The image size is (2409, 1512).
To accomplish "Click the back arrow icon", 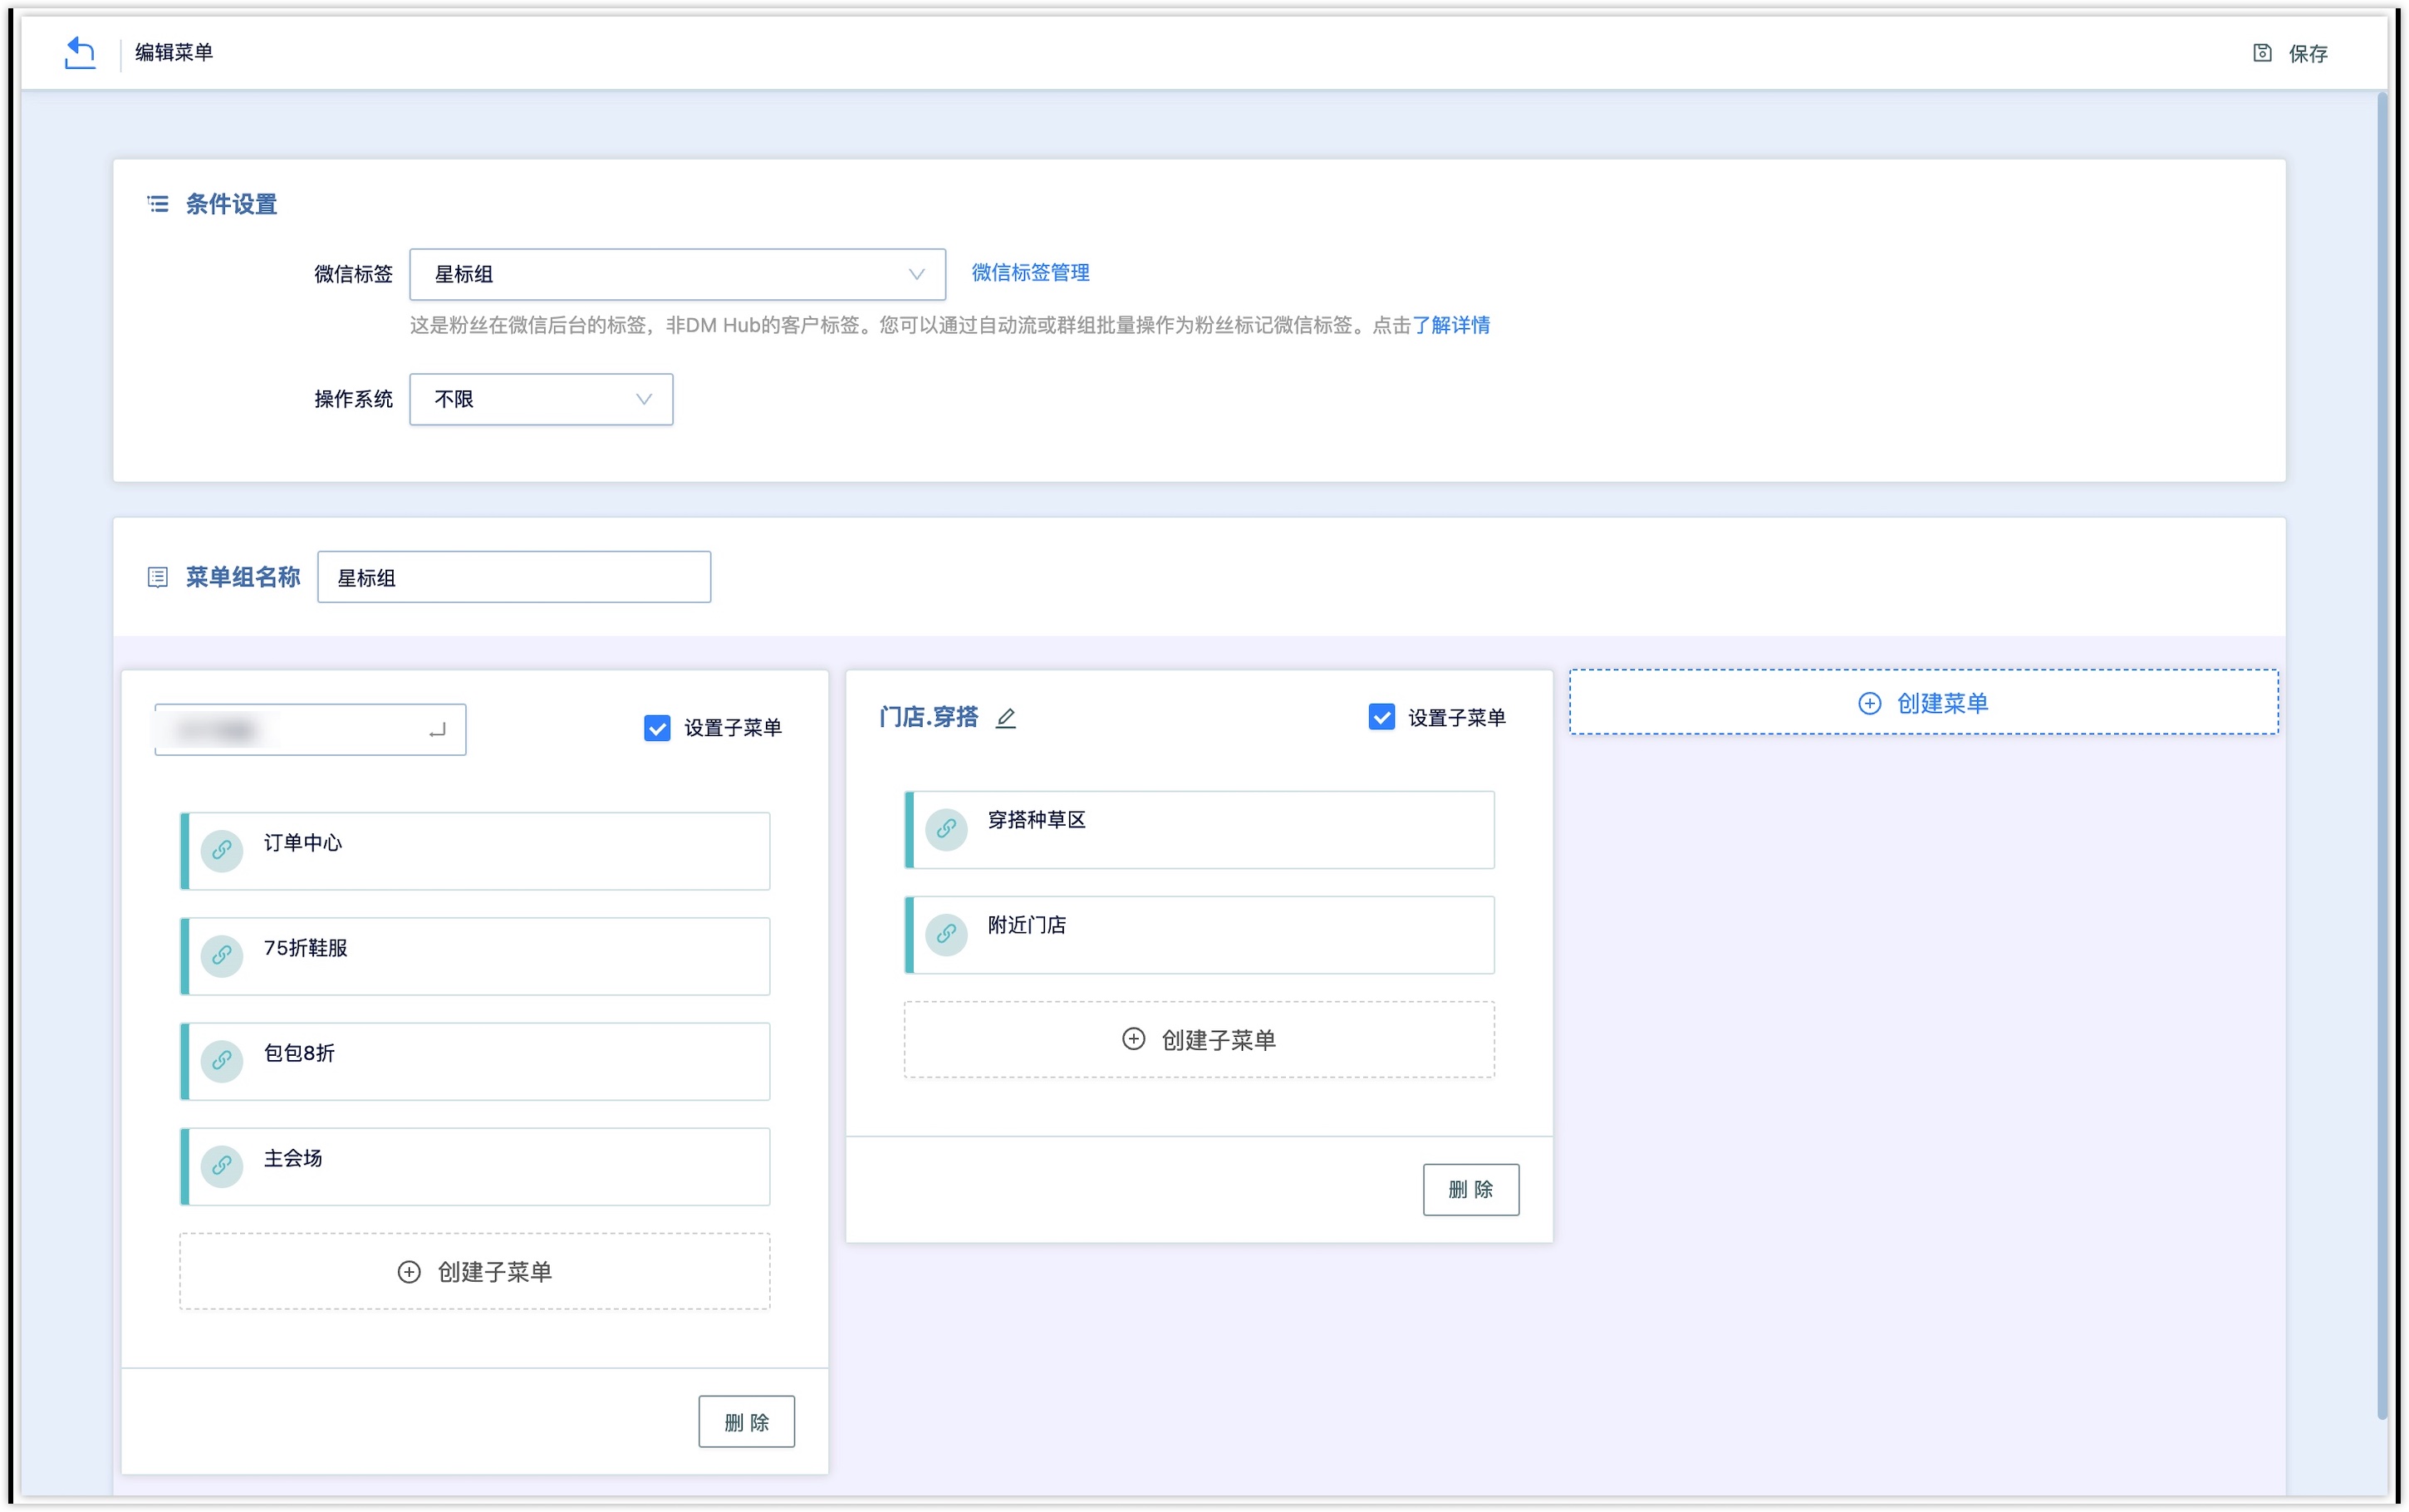I will tap(79, 52).
